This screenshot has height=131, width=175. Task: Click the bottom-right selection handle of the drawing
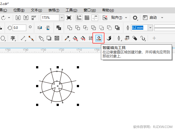(78, 105)
